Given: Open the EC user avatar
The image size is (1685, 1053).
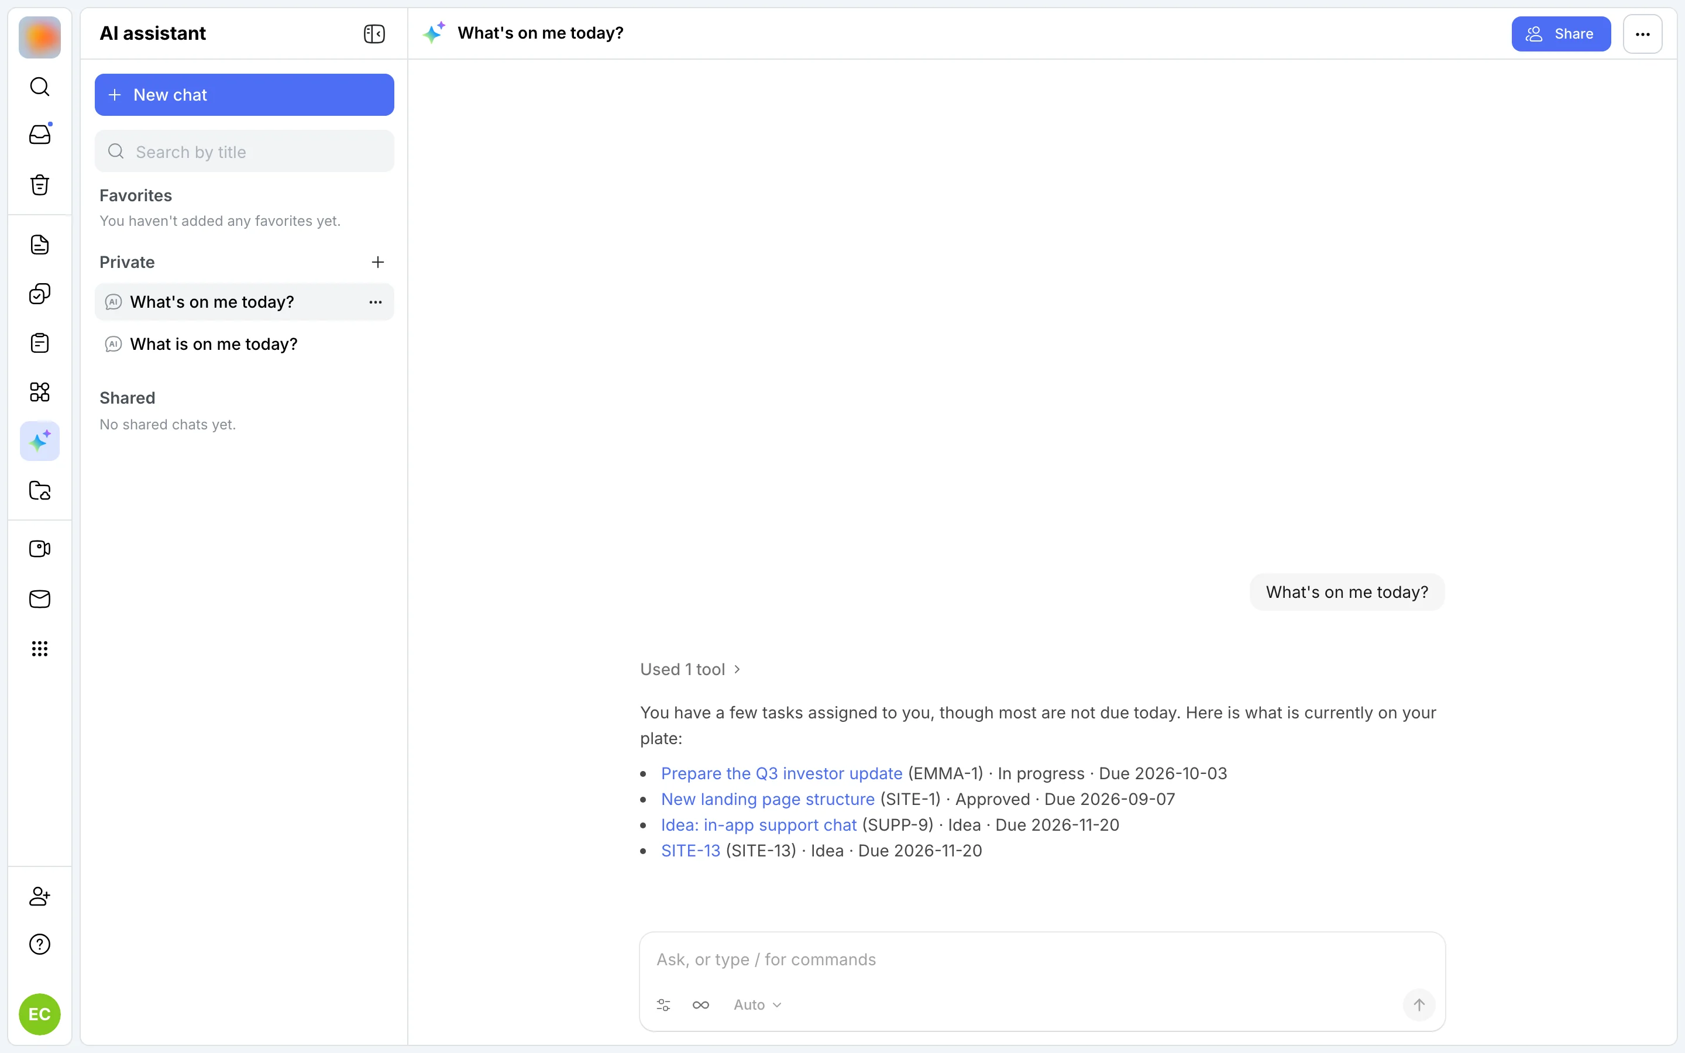Looking at the screenshot, I should [x=40, y=1014].
